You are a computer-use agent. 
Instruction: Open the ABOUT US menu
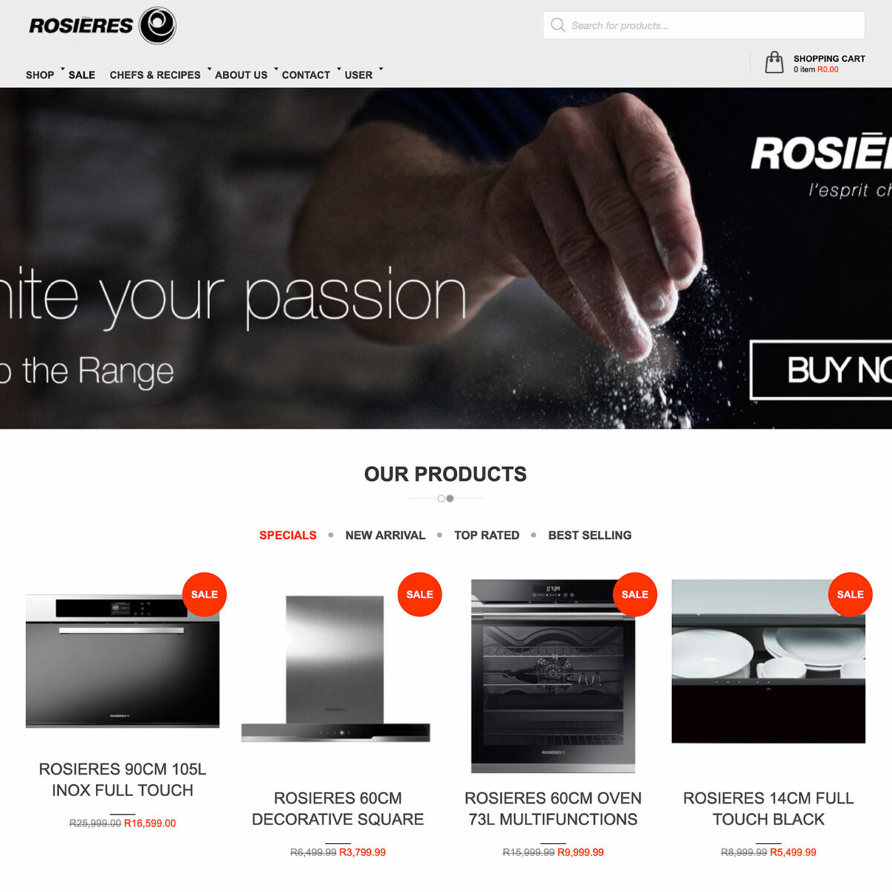coord(241,75)
